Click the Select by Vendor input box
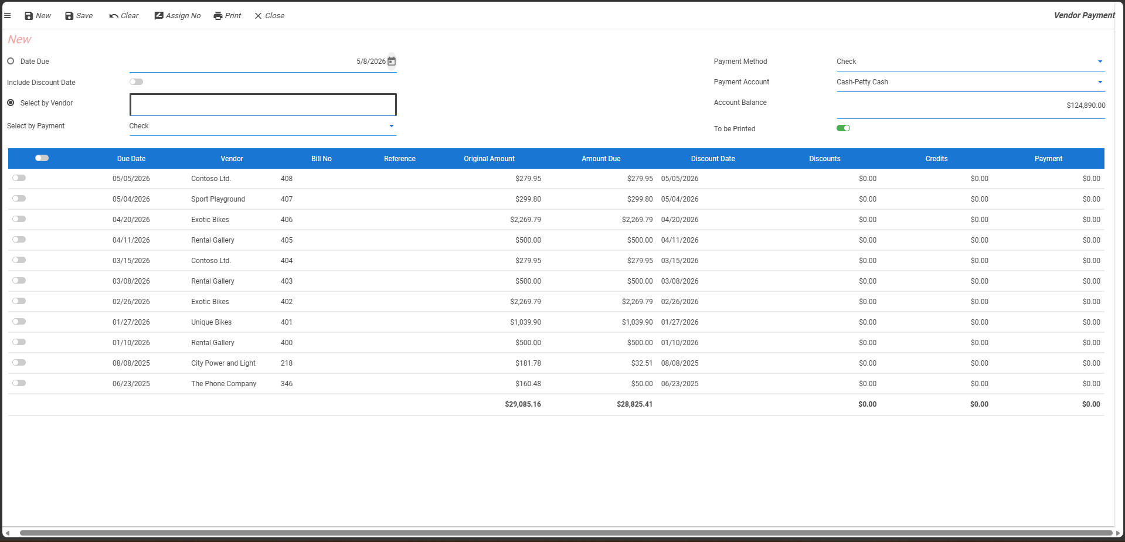1125x542 pixels. click(263, 105)
